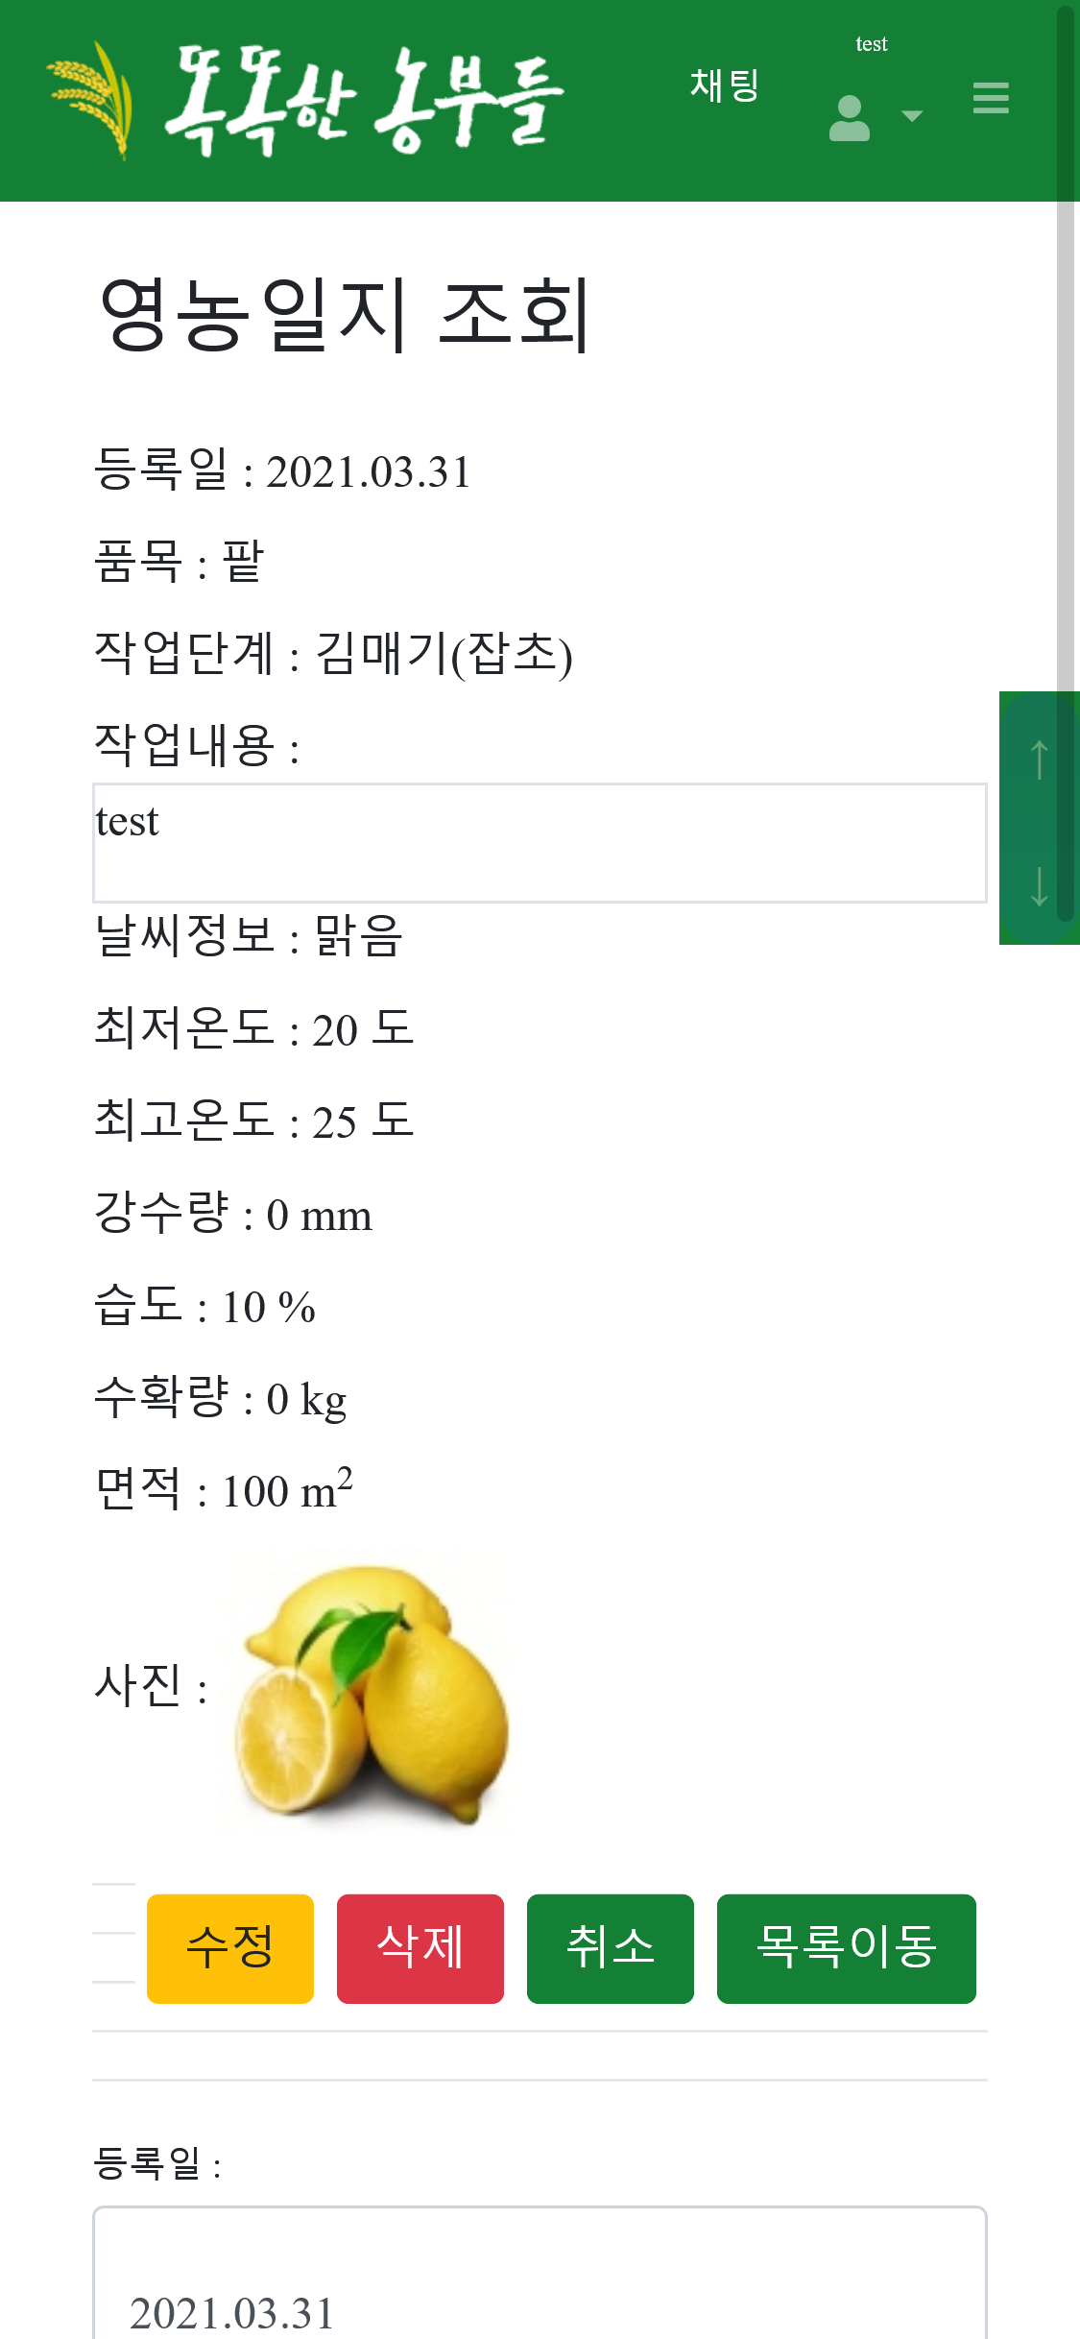Screen dimensions: 1080x2339
Task: Click the 'test' username label in header
Action: pos(871,44)
